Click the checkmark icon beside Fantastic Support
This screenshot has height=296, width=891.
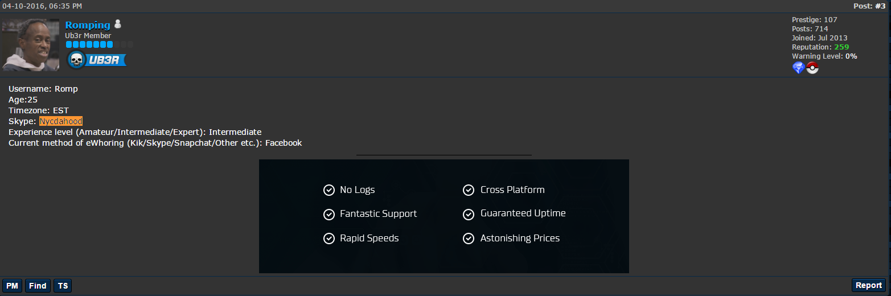[x=329, y=215]
